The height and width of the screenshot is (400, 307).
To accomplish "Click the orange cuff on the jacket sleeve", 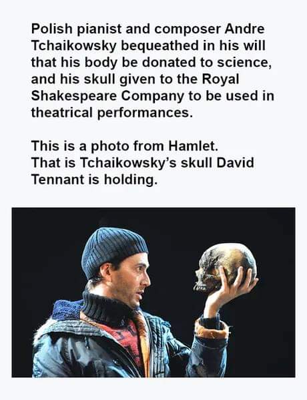I will click(x=211, y=331).
